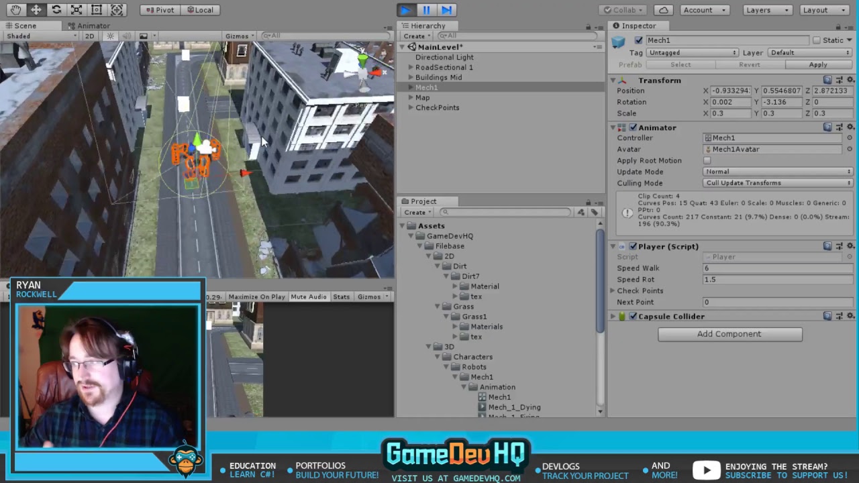Toggle Mech1 active checkbox

638,40
